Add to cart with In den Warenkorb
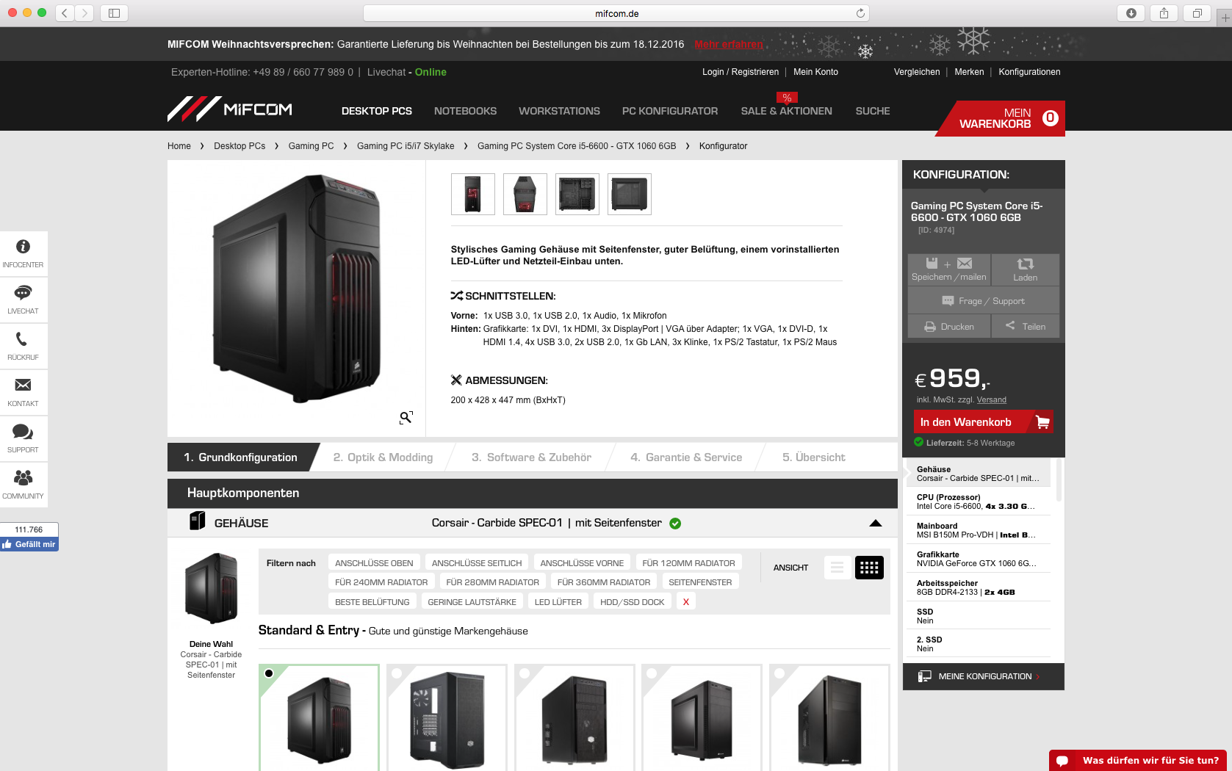This screenshot has height=771, width=1232. pyautogui.click(x=983, y=421)
